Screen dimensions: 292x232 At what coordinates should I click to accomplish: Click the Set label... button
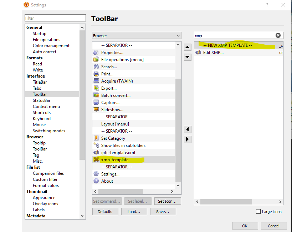(x=138, y=201)
